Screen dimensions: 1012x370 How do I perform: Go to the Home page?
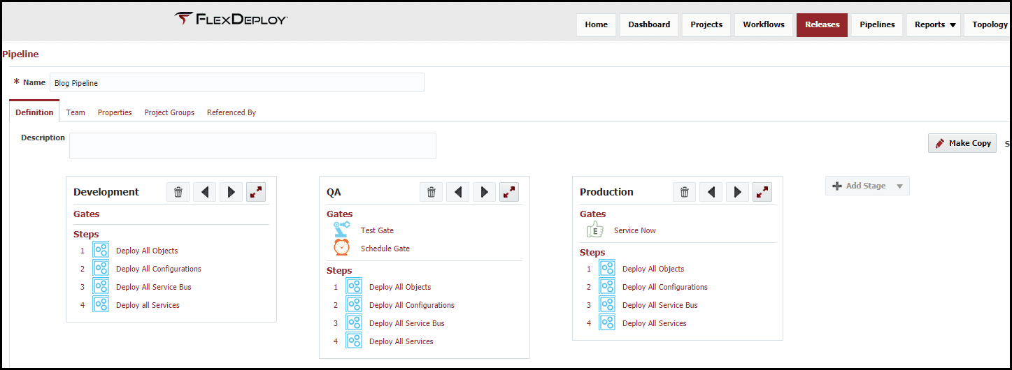click(597, 25)
